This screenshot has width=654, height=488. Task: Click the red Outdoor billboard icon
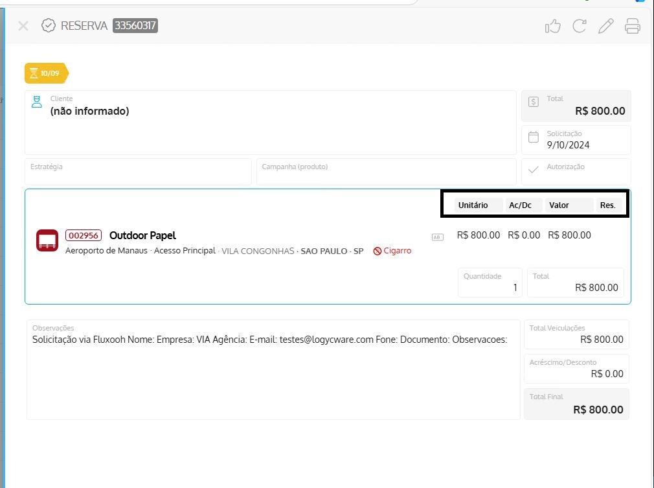tap(47, 240)
